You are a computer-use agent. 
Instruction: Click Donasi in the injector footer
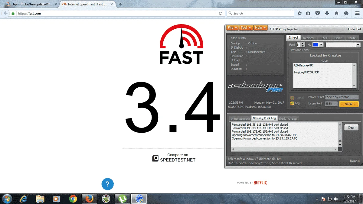355,161
